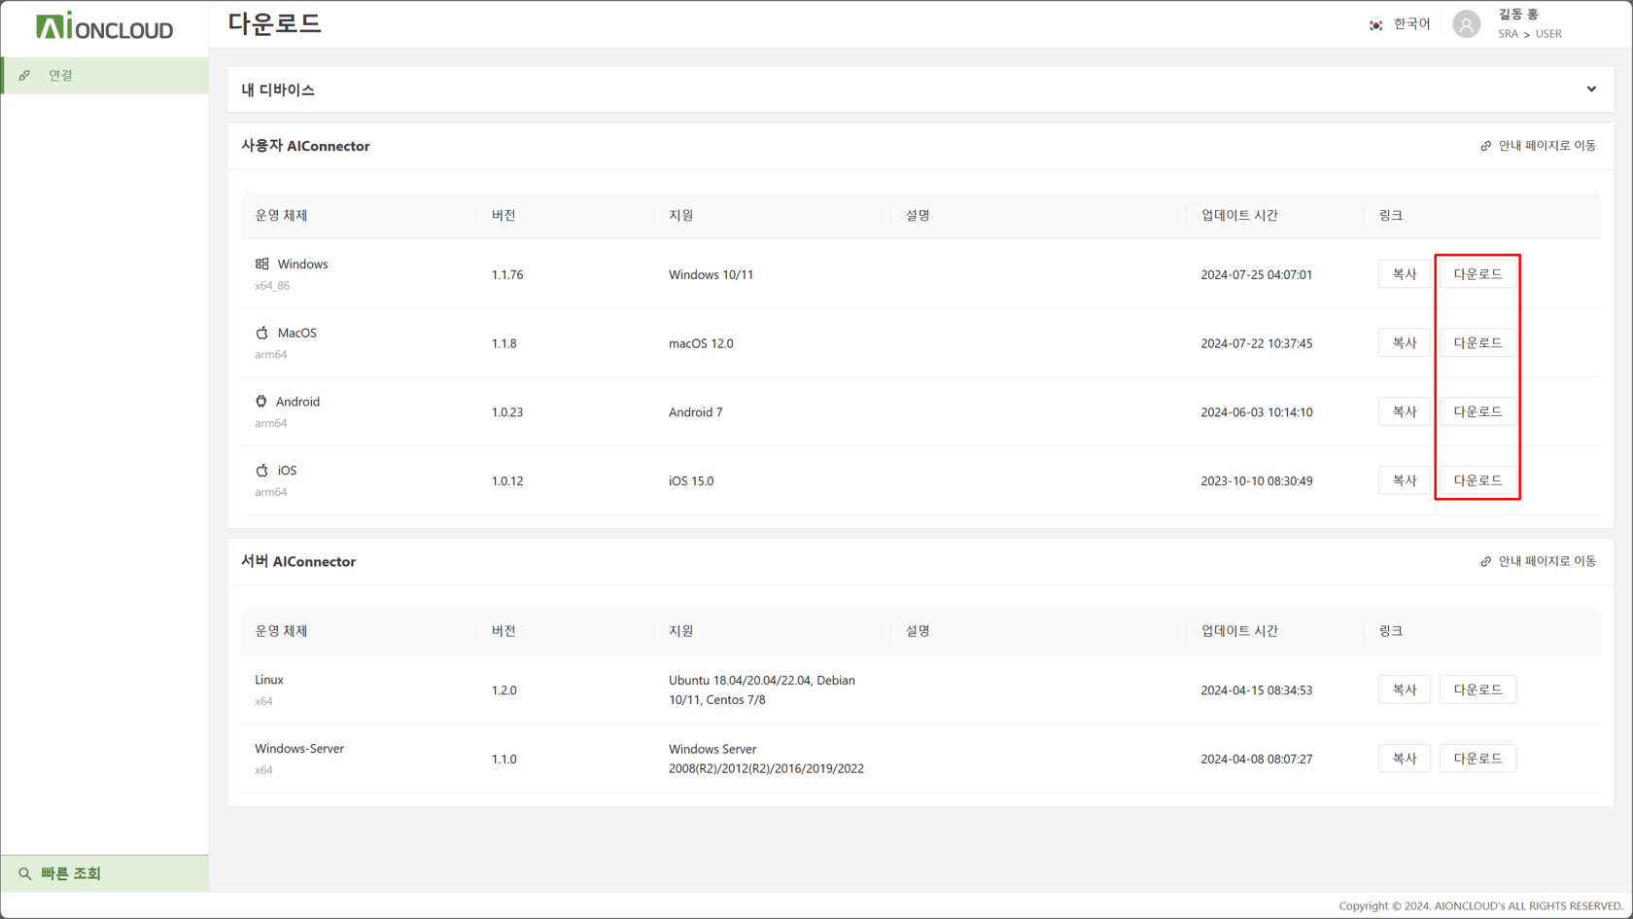Copy the Windows-Server download link

(1404, 759)
